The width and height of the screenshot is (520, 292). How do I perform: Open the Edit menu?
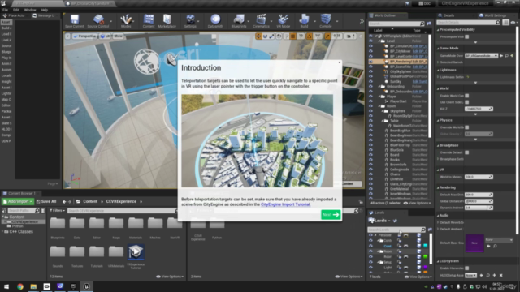(16, 10)
